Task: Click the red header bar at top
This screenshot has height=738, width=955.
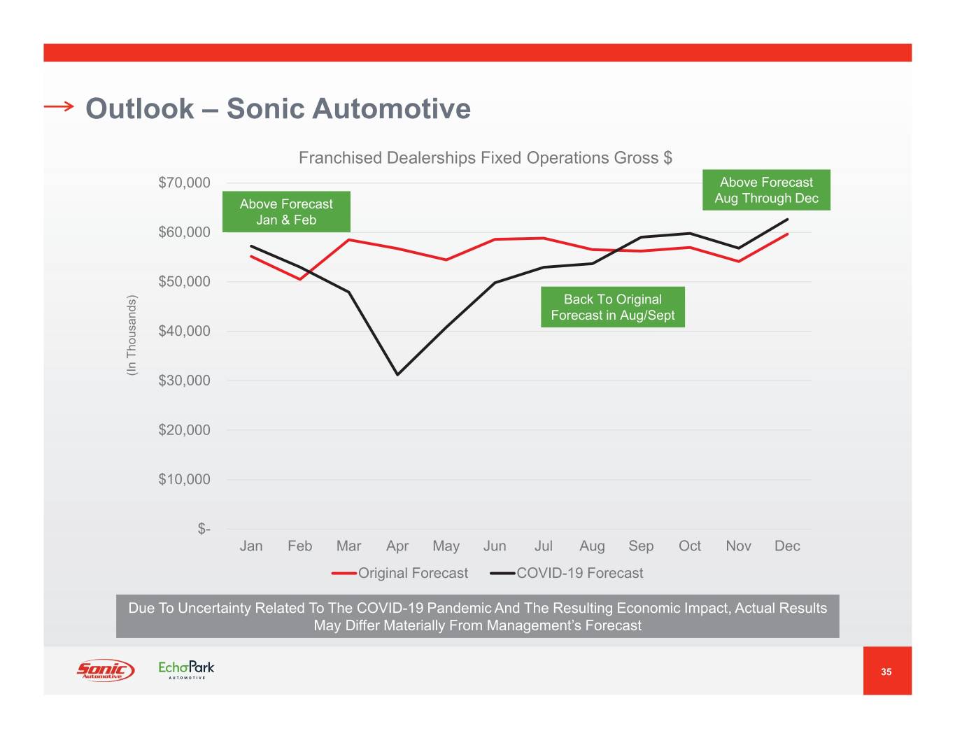Action: click(477, 52)
